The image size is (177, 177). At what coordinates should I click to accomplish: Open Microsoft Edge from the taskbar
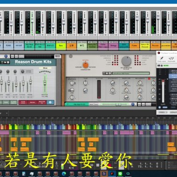[x=64, y=174]
